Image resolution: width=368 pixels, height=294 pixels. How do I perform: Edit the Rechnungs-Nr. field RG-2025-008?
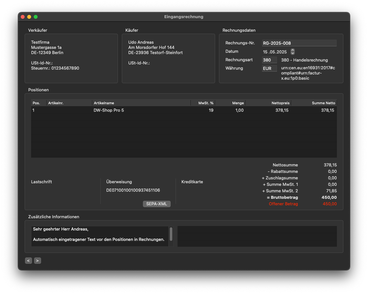(x=299, y=43)
